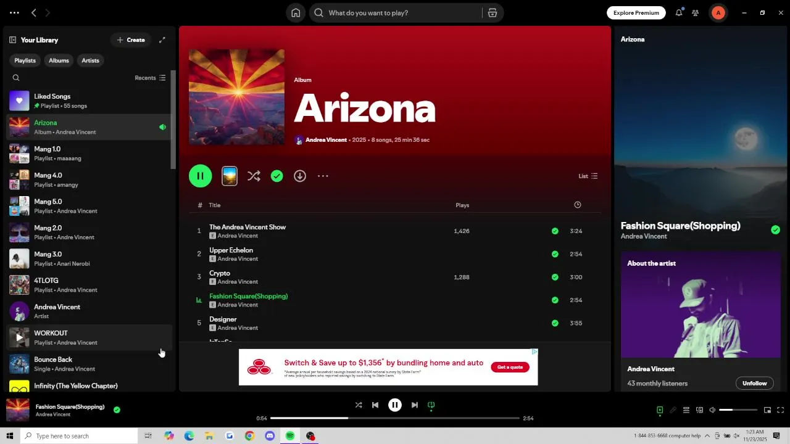This screenshot has height=444, width=790.
Task: Open Connect to a device
Action: (699, 410)
